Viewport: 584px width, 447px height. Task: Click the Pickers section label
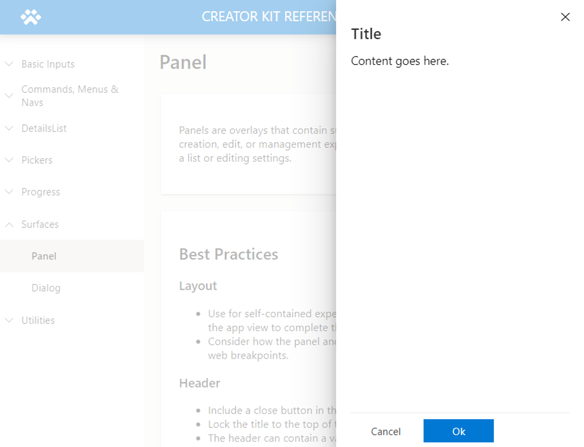point(37,160)
